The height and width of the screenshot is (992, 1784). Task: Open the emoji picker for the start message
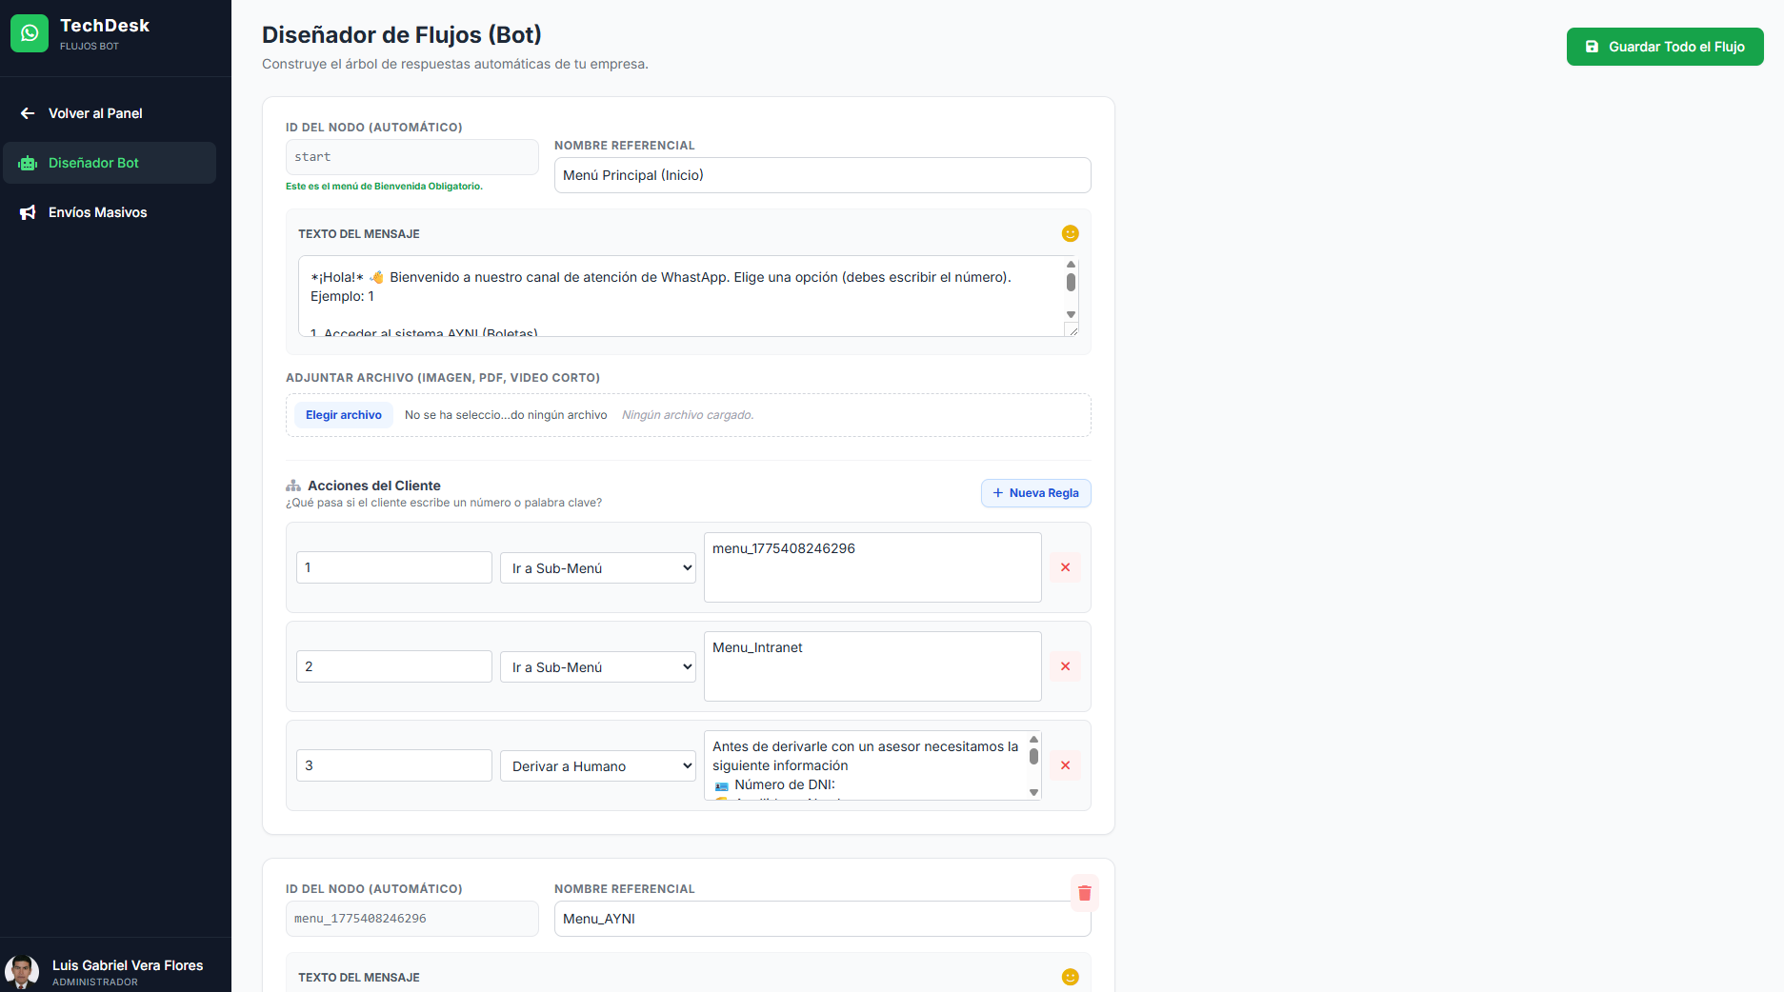(x=1070, y=233)
